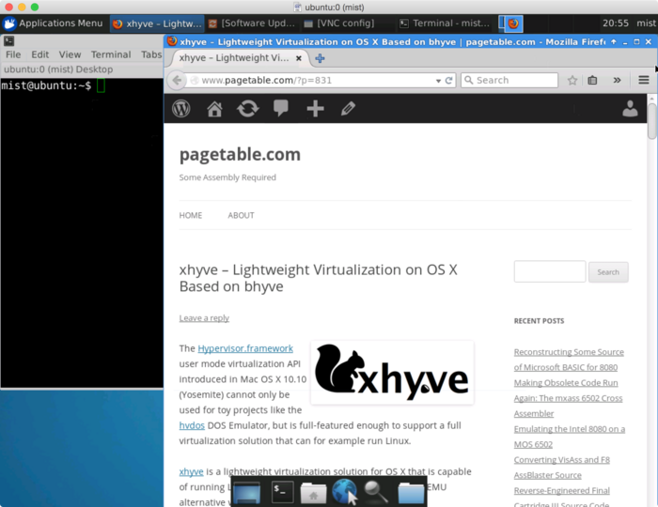The height and width of the screenshot is (507, 658).
Task: Click the Leave a reply link
Action: 204,318
